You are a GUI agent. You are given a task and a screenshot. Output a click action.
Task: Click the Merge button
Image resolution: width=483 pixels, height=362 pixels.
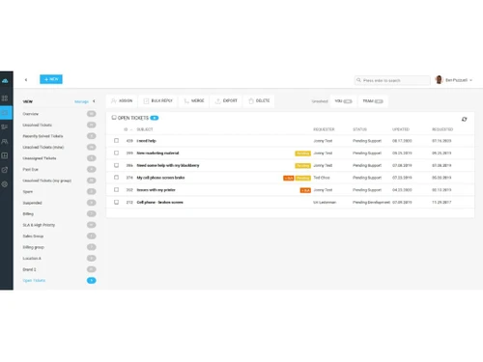click(194, 101)
